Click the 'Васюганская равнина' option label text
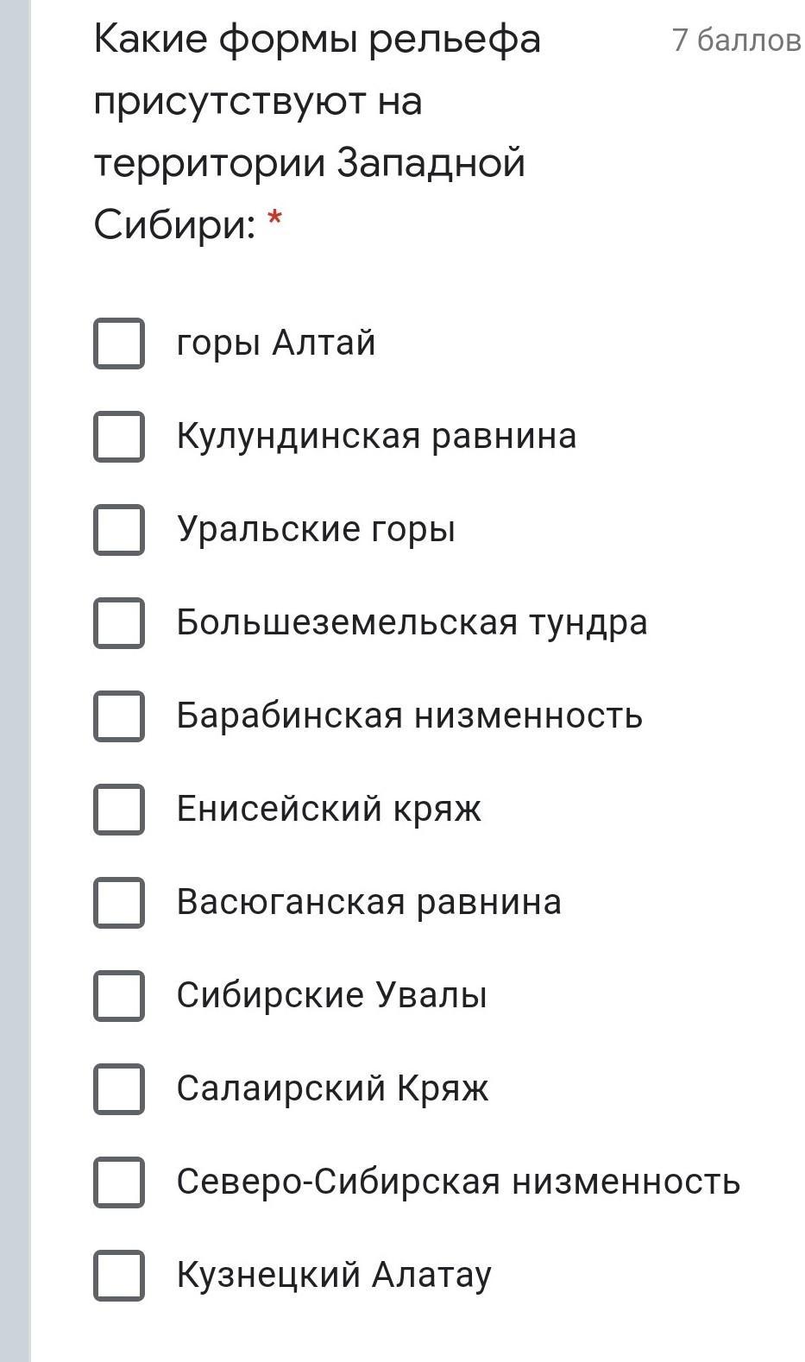805x1362 pixels. pyautogui.click(x=368, y=902)
